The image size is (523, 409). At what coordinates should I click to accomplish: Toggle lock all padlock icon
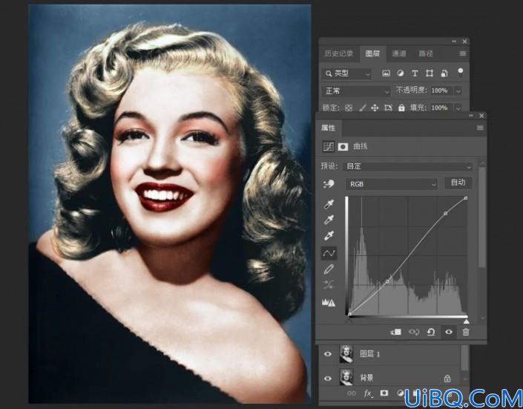pyautogui.click(x=401, y=108)
